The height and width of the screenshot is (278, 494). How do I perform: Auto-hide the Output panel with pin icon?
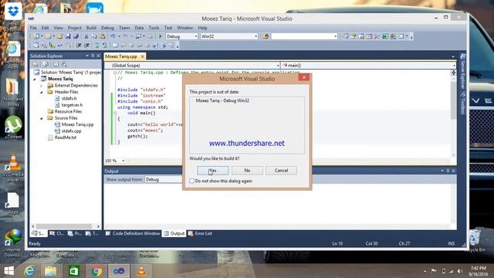click(x=448, y=171)
